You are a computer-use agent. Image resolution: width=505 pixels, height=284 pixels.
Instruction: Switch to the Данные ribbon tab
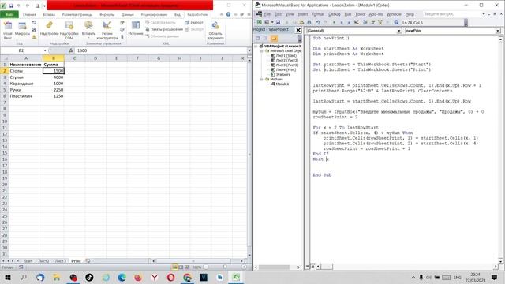[128, 14]
